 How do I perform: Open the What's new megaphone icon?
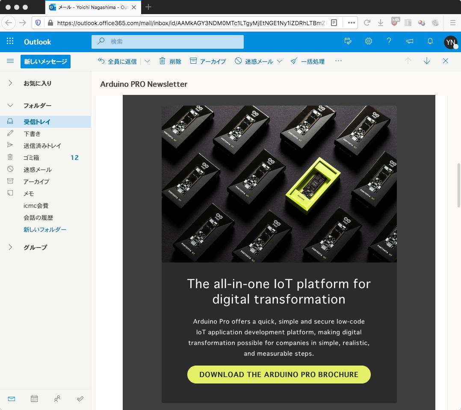tap(410, 41)
